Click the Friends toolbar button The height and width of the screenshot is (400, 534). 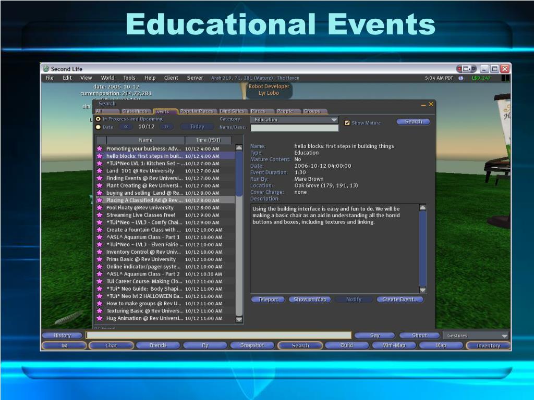(158, 345)
